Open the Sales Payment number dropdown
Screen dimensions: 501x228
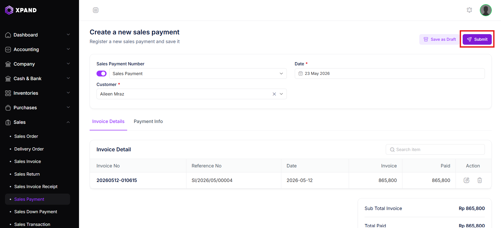[198, 74]
